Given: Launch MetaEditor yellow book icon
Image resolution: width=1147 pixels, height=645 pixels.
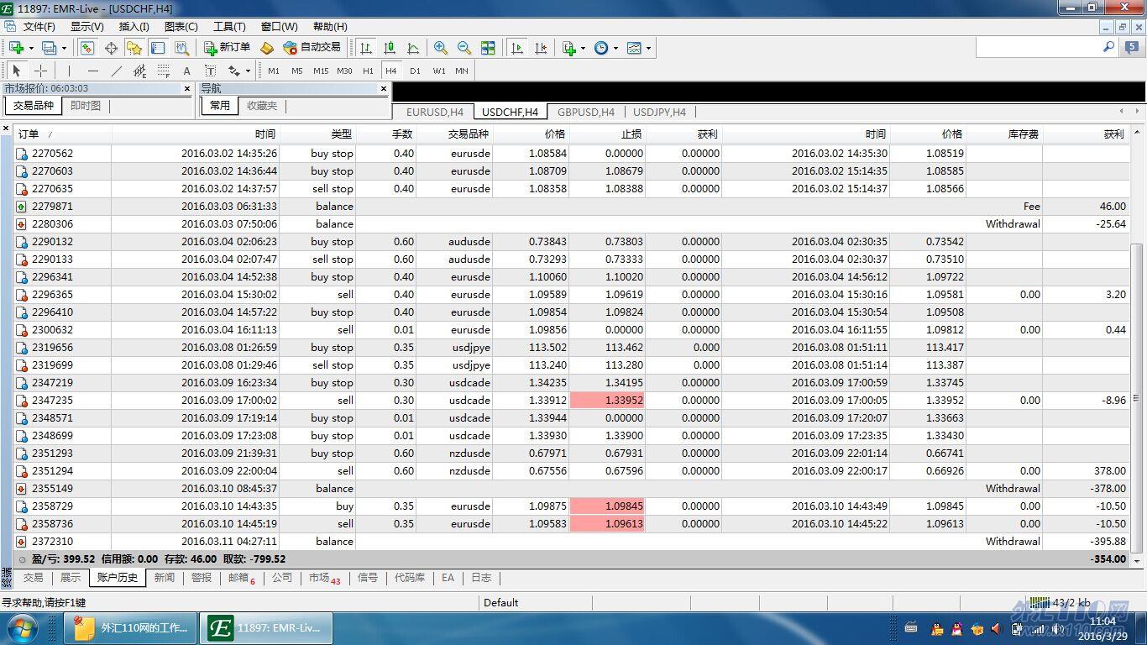Looking at the screenshot, I should (267, 48).
